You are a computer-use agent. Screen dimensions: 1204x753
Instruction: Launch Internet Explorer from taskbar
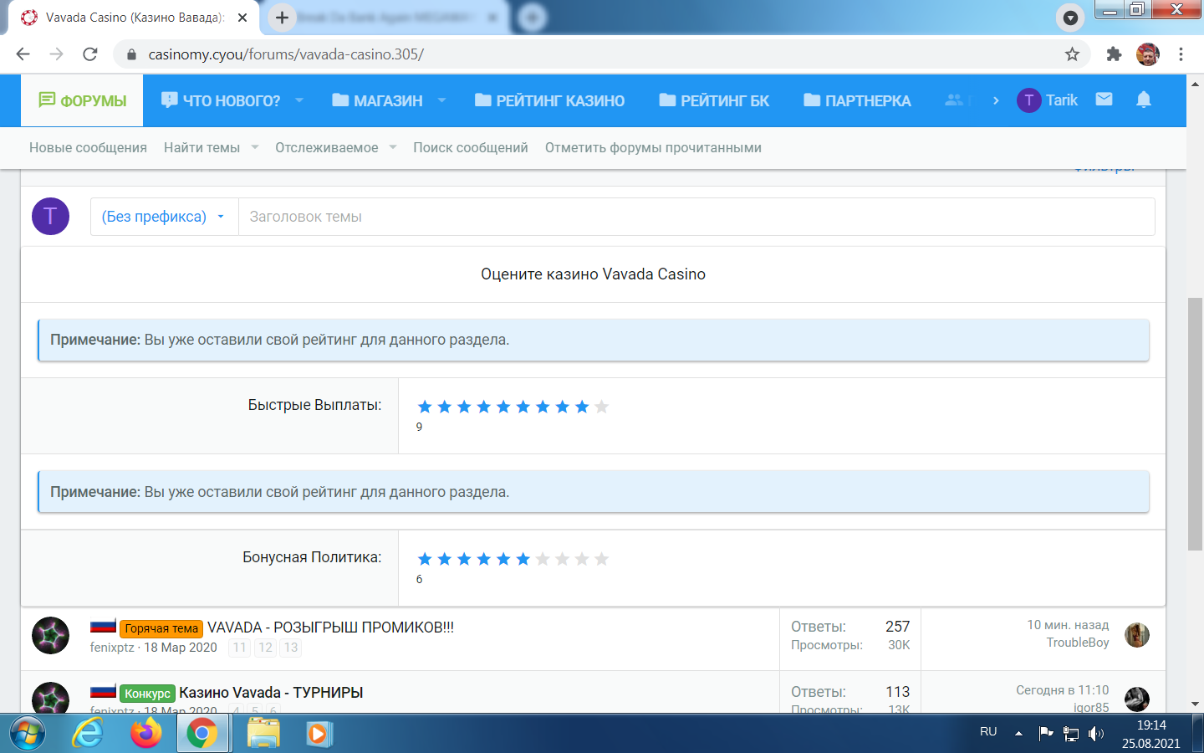[x=88, y=734]
